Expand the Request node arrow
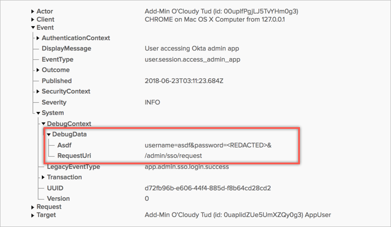The width and height of the screenshot is (391, 227). pos(32,207)
